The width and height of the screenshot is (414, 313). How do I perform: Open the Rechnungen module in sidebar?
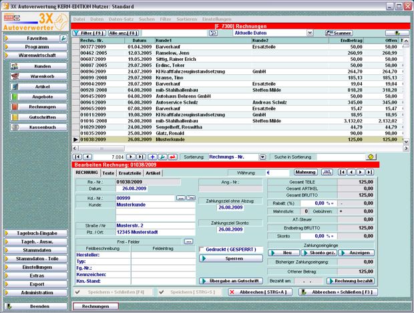[x=39, y=107]
